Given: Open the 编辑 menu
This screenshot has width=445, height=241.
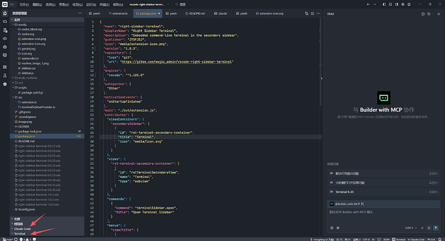Looking at the screenshot, I should point(37,5).
